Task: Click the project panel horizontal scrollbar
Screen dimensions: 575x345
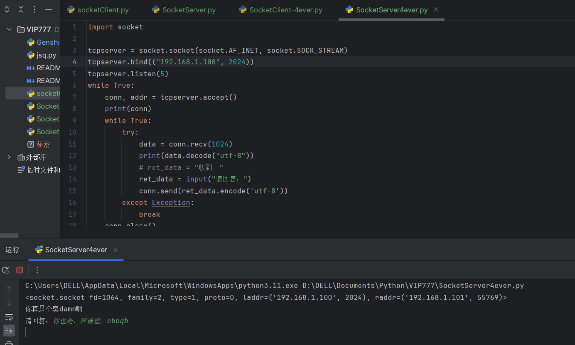Action: coord(9,235)
